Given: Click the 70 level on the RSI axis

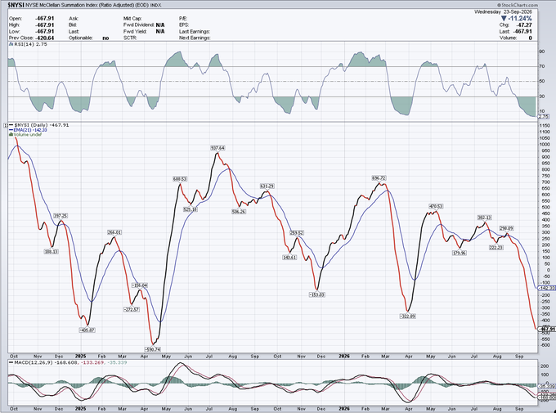Looking at the screenshot, I should (x=542, y=66).
